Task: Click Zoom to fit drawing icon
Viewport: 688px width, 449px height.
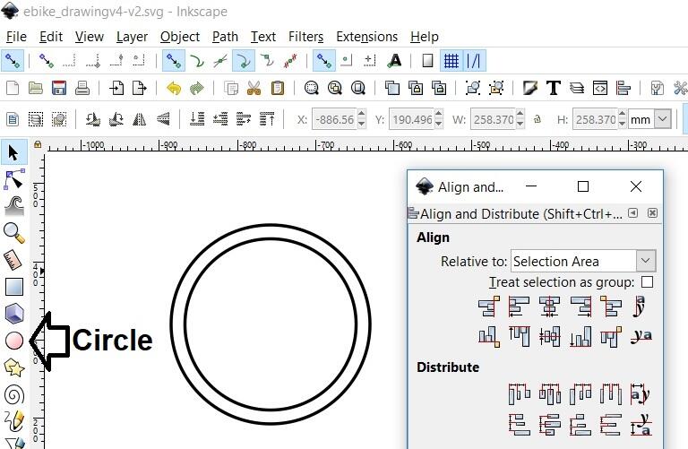Action: click(x=335, y=88)
